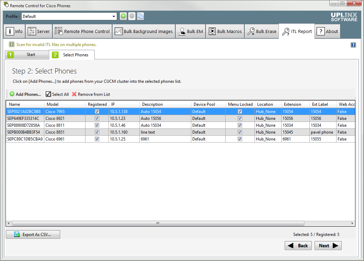Click the copy profile icon
Screen dimensions: 364x261
pyautogui.click(x=140, y=16)
